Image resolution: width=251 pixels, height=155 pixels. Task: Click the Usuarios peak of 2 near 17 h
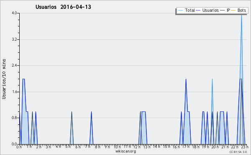coord(186,79)
